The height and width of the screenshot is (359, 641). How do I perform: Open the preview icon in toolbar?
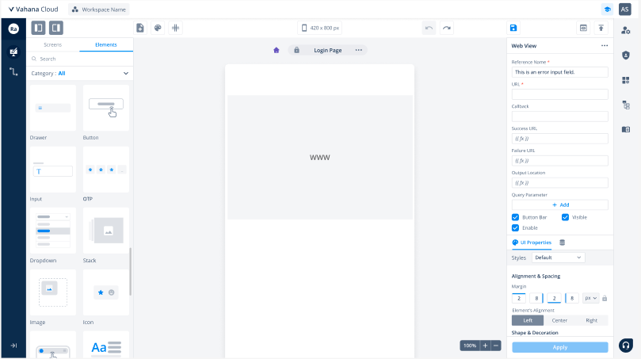coord(583,28)
